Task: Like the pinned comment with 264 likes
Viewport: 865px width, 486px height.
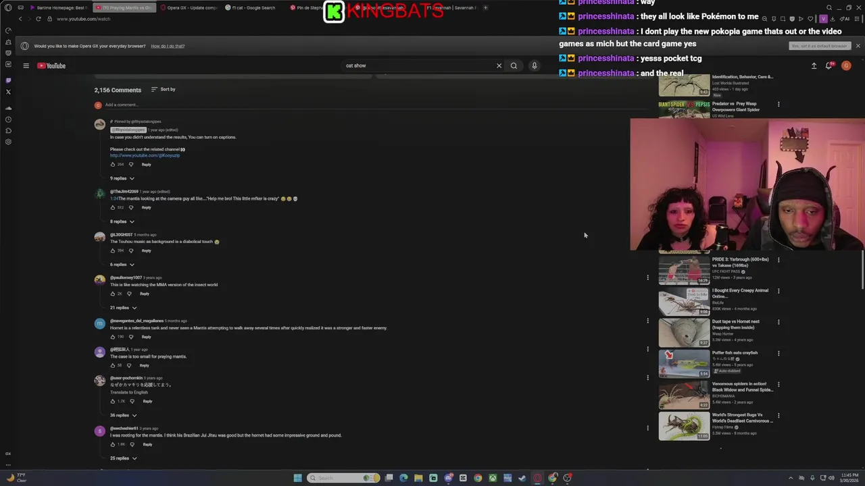Action: click(113, 165)
